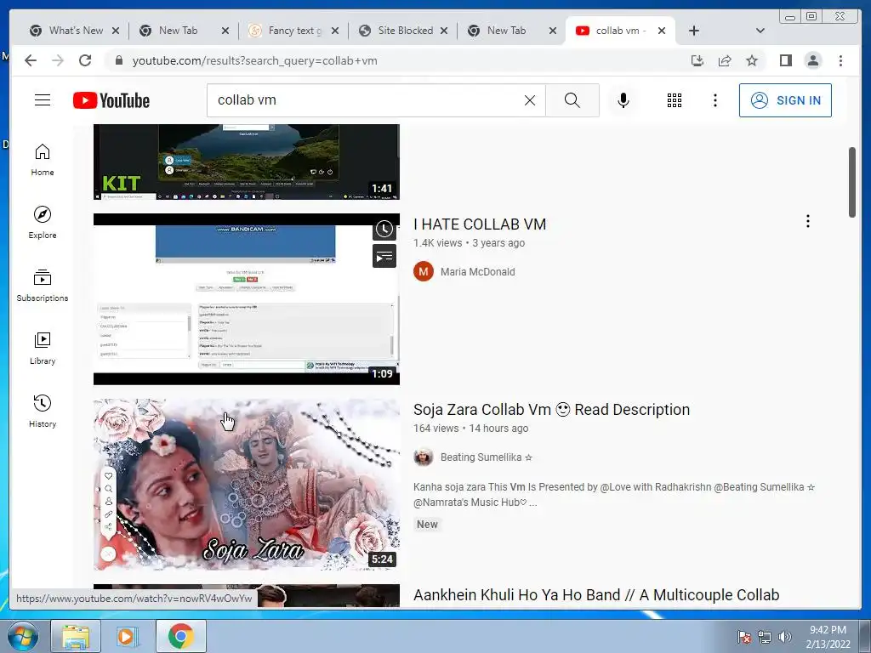Open Windows Media Player from the taskbar
The image size is (871, 653).
pyautogui.click(x=128, y=636)
